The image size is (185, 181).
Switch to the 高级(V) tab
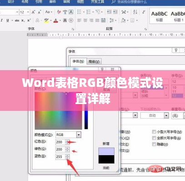(94, 62)
